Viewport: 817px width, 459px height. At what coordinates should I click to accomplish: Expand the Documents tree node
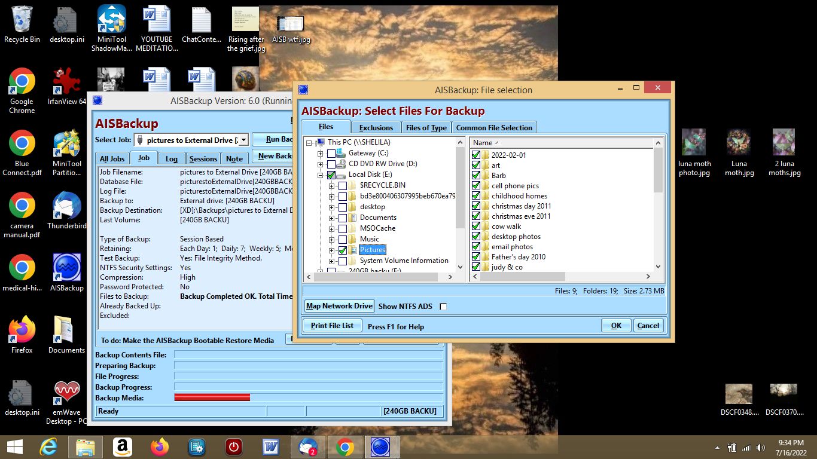331,218
